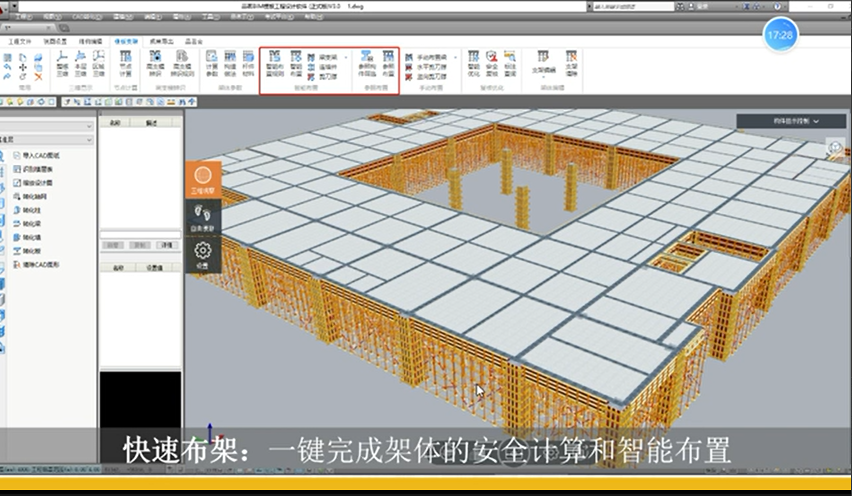Select 转化板 in left panel
The height and width of the screenshot is (496, 852).
click(x=27, y=251)
